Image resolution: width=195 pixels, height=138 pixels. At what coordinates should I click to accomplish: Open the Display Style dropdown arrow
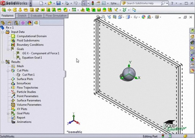click(131, 17)
